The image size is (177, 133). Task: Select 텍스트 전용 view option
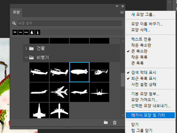coord(150,39)
